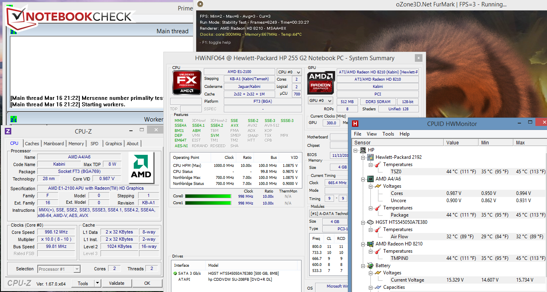The width and height of the screenshot is (547, 292).
Task: Click the AMD Radeon HD 8210 card icon
Action: 371,244
